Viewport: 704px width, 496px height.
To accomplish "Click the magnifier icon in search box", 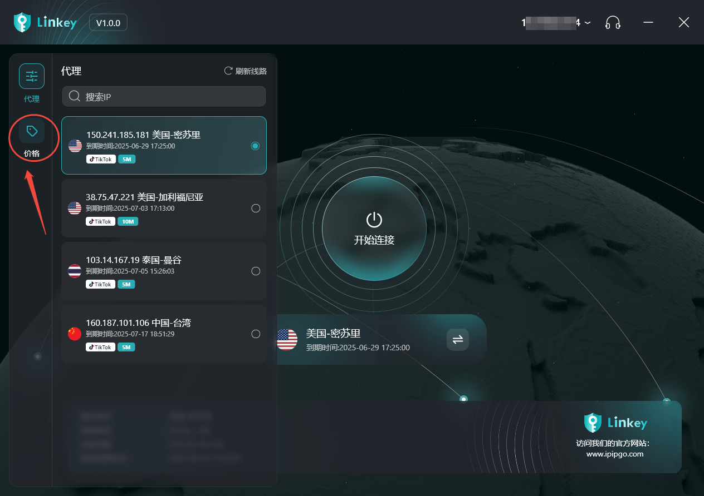I will [75, 97].
